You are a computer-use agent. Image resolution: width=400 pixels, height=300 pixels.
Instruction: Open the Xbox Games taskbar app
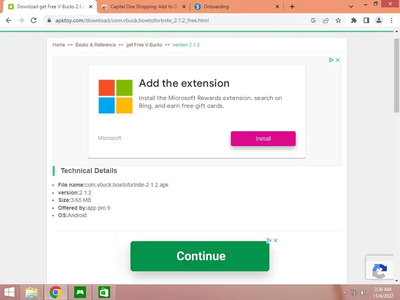click(x=80, y=292)
